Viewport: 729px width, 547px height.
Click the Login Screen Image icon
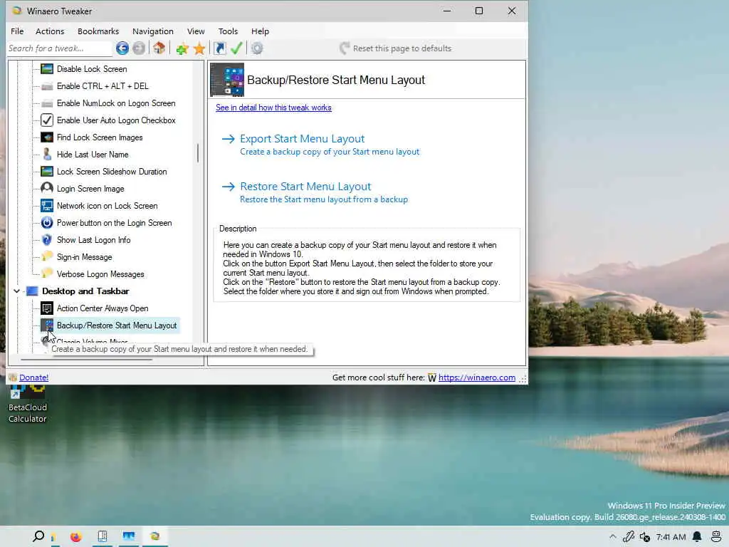(47, 188)
